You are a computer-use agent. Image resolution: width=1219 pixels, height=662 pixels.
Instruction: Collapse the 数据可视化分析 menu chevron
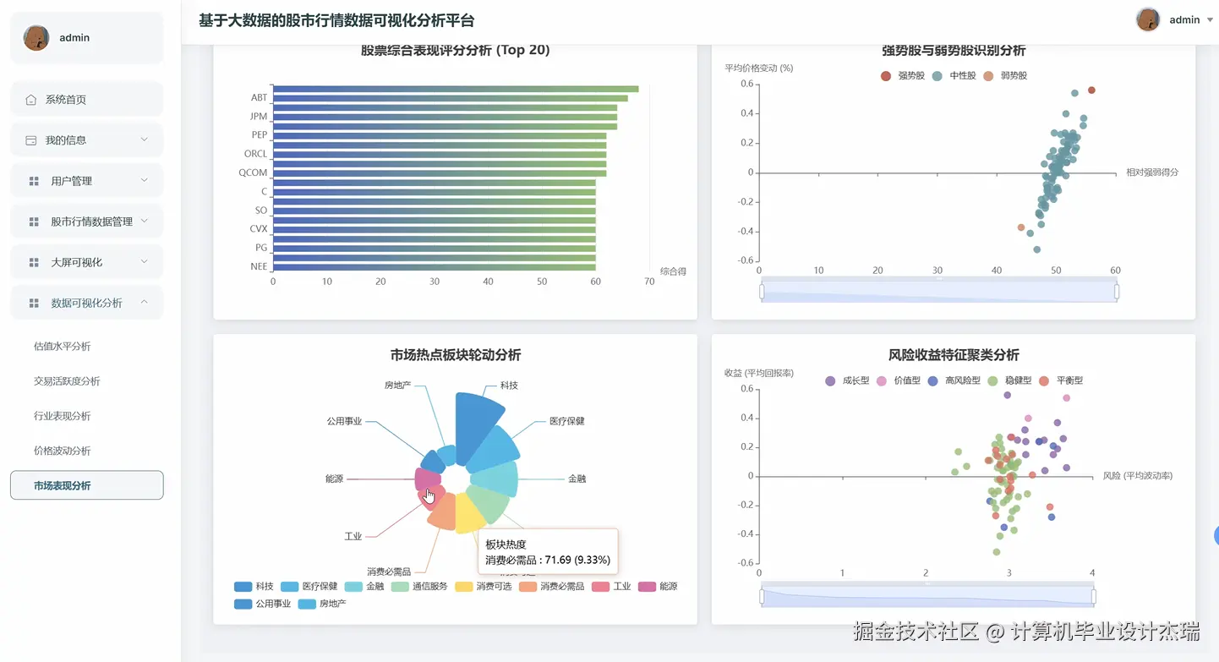pos(144,302)
